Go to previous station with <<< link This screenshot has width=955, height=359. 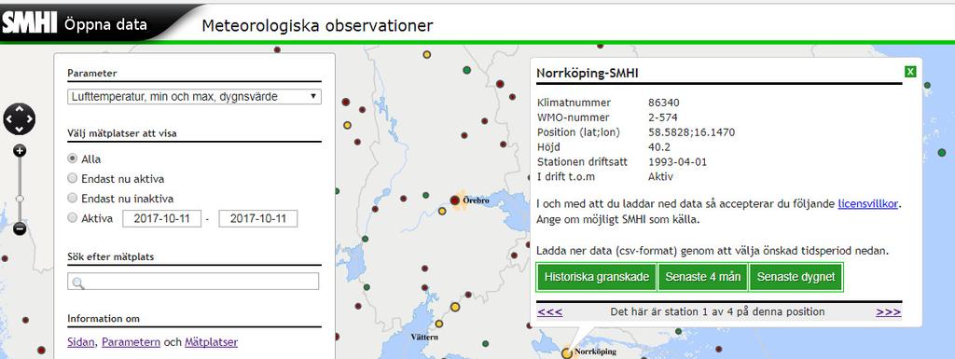click(550, 311)
